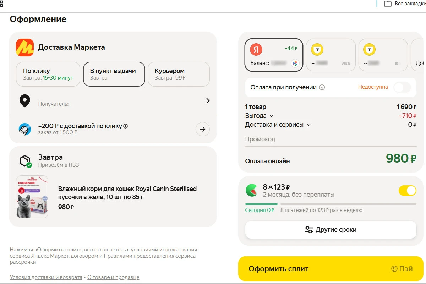The width and height of the screenshot is (426, 284).
Task: Disable the Split 8×123 ₽ toggle
Action: [407, 191]
